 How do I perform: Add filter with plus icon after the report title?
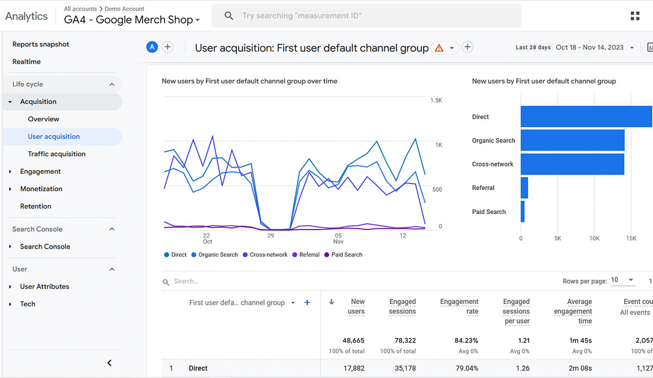(467, 47)
